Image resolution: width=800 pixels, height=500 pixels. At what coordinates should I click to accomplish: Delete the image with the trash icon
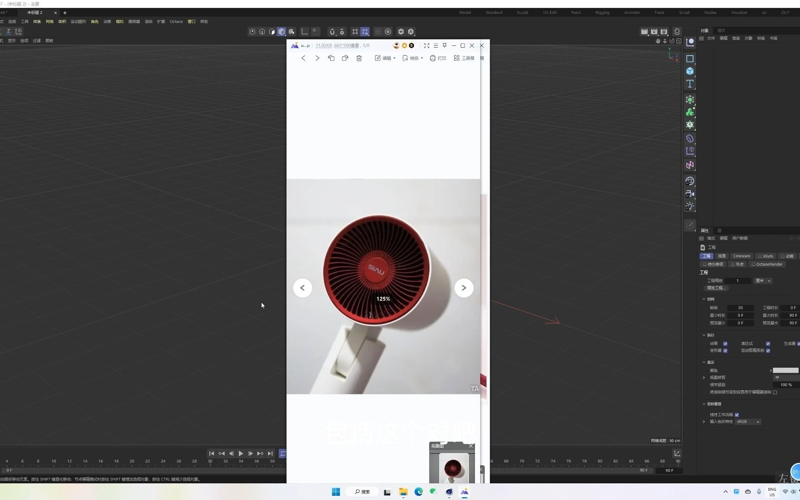coord(359,58)
